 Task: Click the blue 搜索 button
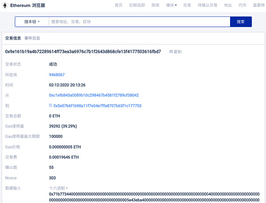pyautogui.click(x=241, y=22)
